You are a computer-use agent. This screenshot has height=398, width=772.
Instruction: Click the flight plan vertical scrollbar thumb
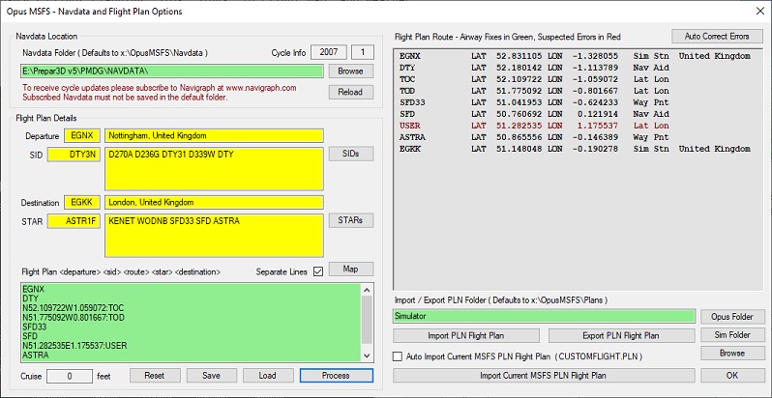tap(367, 320)
